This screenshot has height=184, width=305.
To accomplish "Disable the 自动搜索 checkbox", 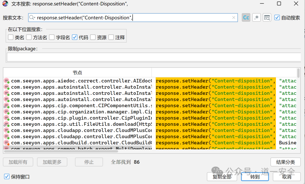I will [x=277, y=17].
